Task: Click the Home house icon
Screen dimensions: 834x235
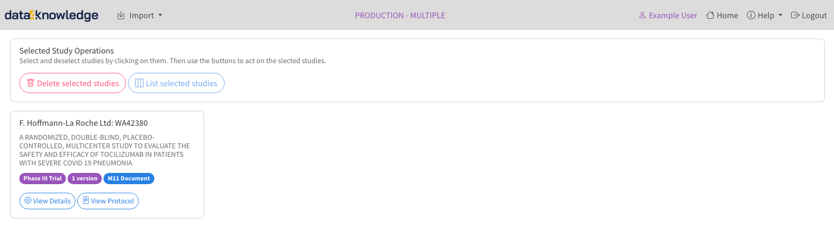Action: point(710,16)
